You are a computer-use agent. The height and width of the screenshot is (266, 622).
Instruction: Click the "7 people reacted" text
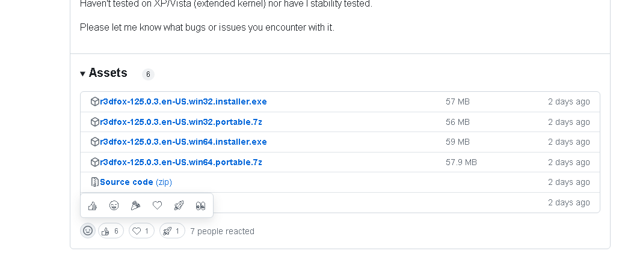[222, 231]
